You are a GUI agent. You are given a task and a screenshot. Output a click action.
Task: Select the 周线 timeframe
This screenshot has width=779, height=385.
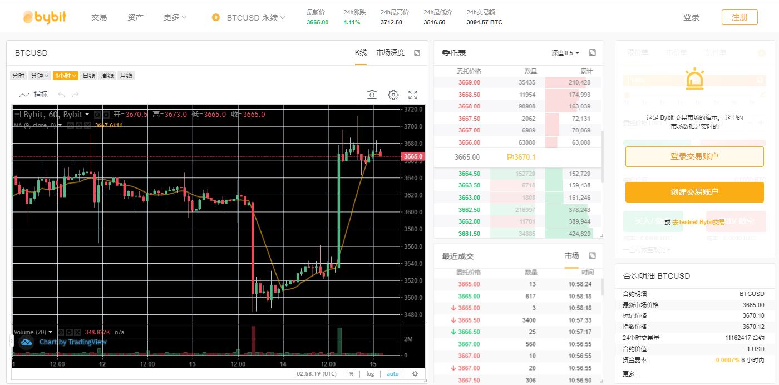point(107,76)
